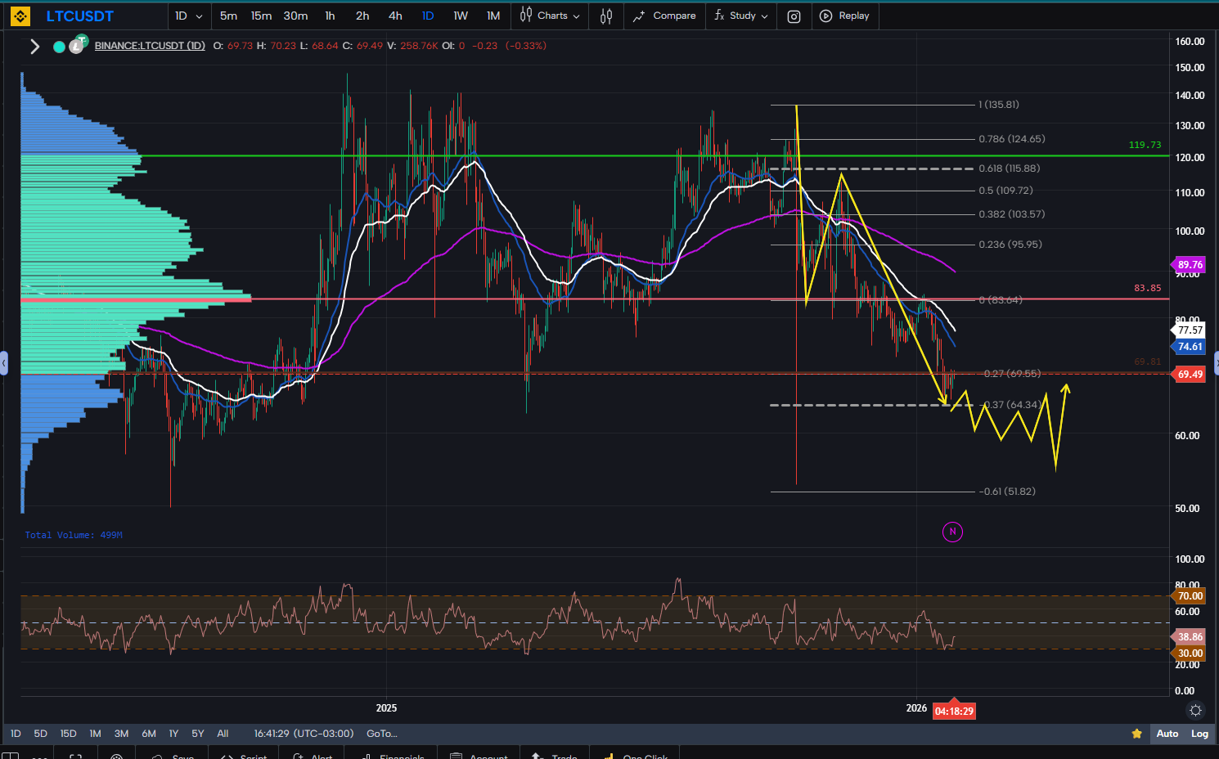The image size is (1219, 759).
Task: Expand the legend chevron arrow
Action: click(34, 47)
